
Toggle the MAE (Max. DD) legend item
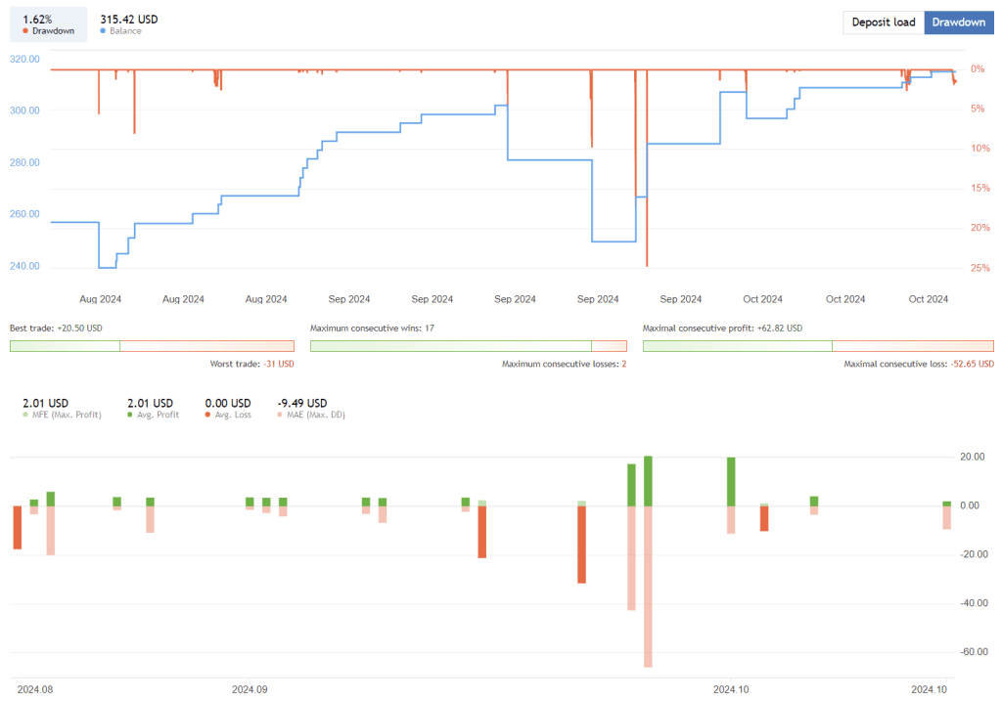(x=310, y=415)
